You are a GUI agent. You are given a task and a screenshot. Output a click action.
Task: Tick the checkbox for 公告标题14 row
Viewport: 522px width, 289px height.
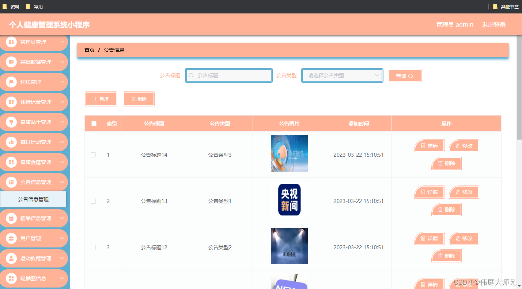pos(93,155)
